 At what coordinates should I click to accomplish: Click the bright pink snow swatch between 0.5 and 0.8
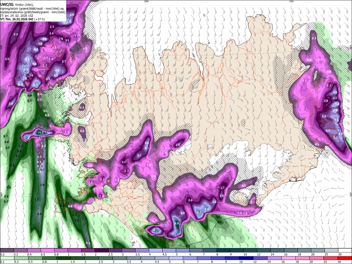pyautogui.click(x=48, y=250)
